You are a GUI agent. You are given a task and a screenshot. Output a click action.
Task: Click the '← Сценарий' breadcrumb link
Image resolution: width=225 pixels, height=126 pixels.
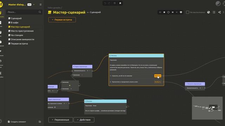click(94, 12)
